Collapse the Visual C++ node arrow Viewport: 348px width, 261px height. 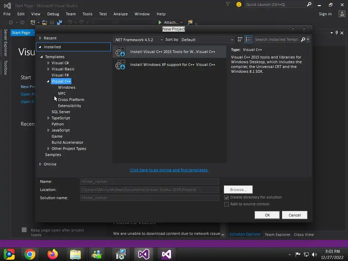(48, 81)
